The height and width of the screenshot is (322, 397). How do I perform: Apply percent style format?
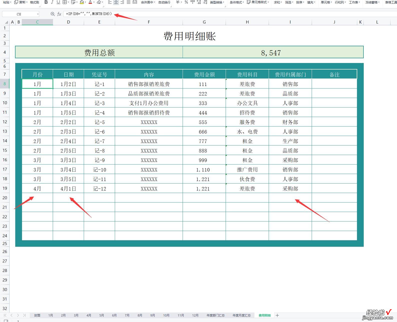(186, 2)
